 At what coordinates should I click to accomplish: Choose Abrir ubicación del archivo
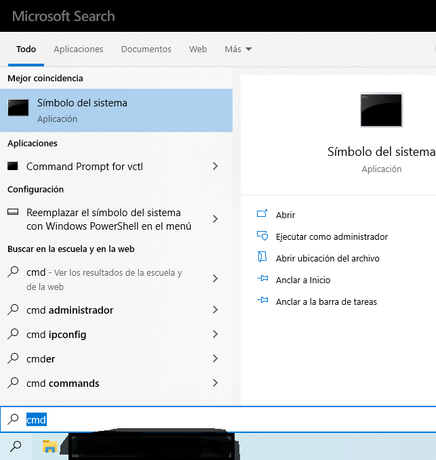click(x=328, y=259)
